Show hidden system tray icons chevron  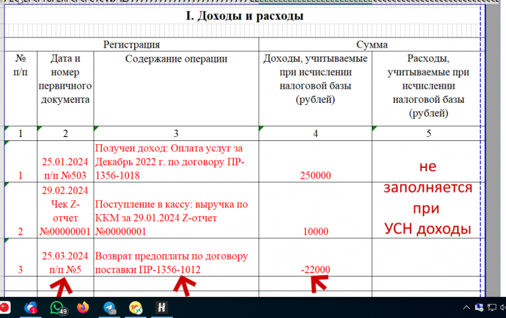(x=466, y=307)
